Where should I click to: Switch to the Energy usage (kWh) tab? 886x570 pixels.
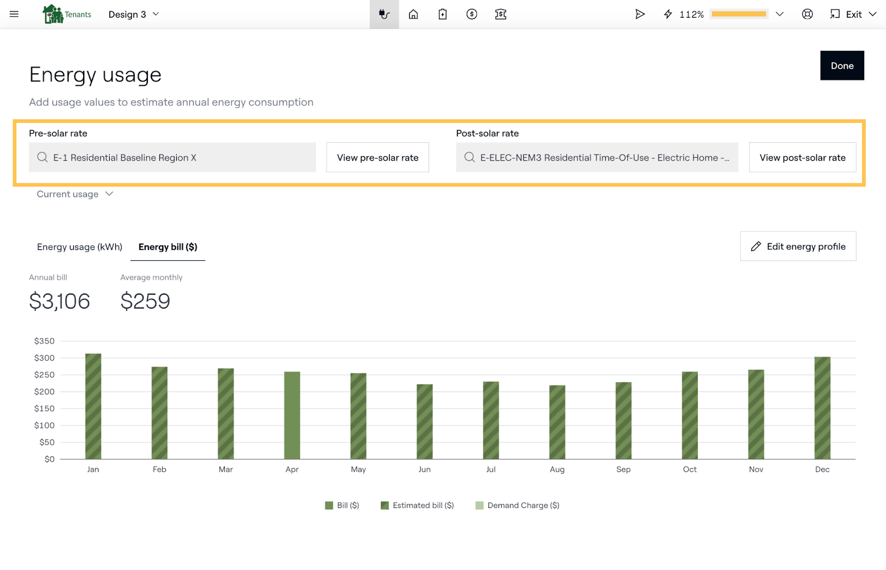80,247
